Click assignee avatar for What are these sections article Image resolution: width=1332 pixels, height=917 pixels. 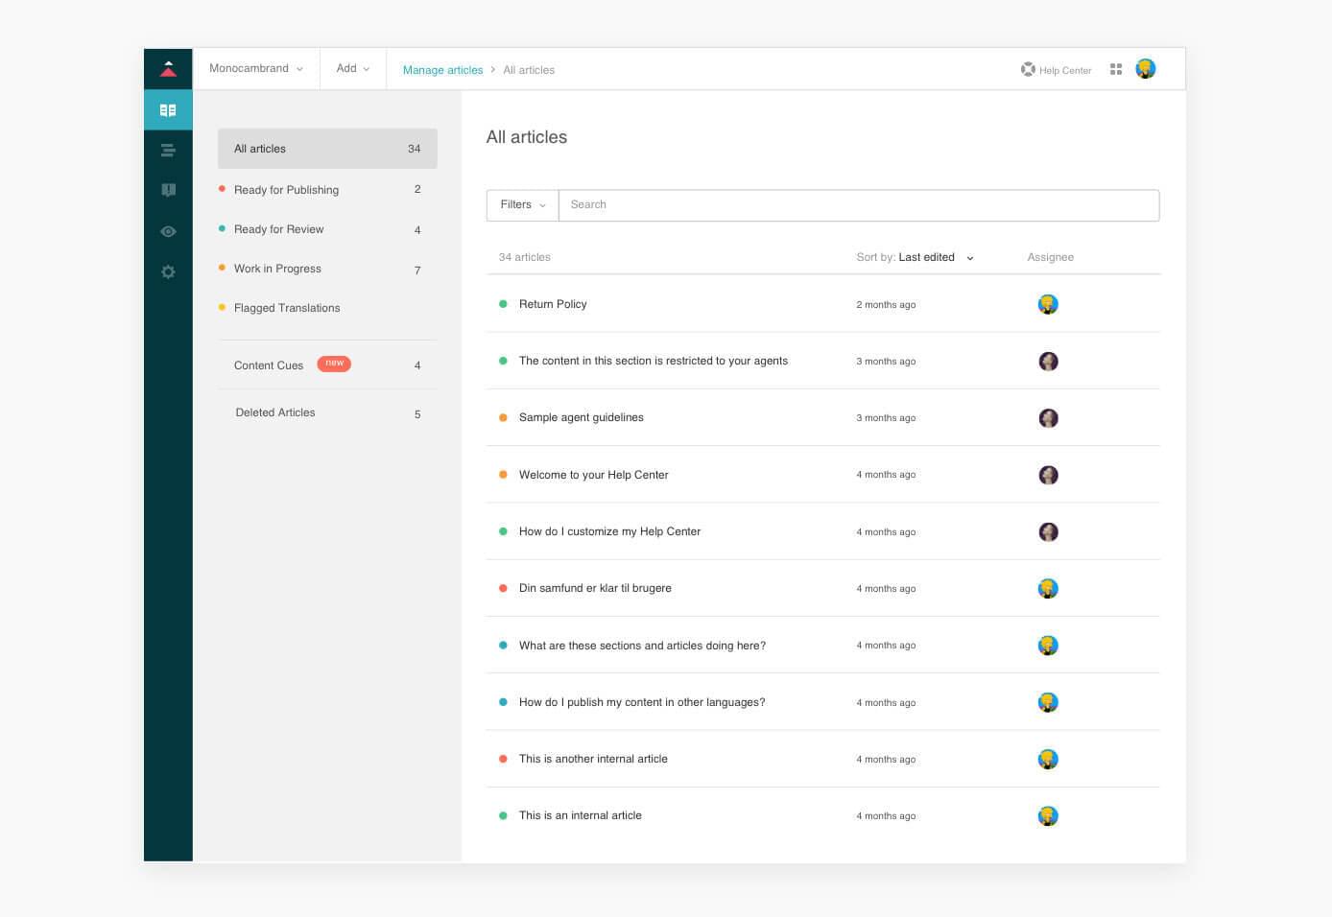[1048, 646]
